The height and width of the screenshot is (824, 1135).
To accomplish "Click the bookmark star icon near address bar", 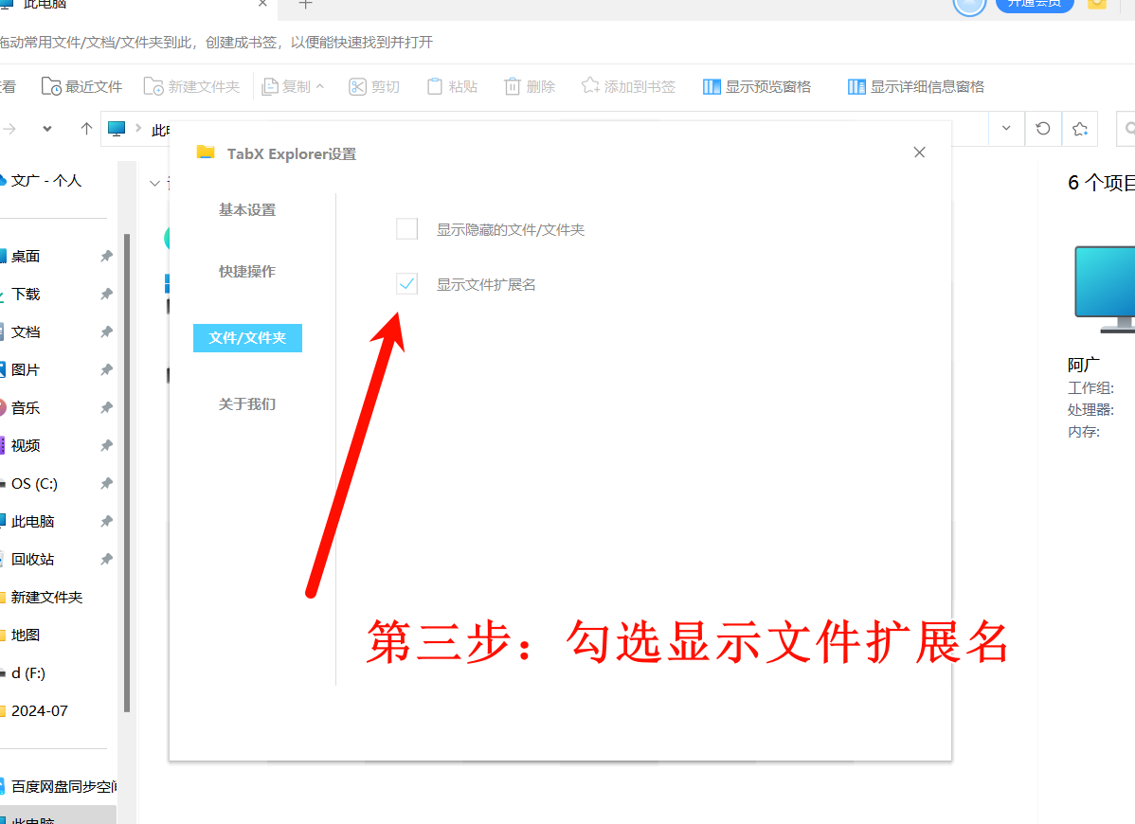I will tap(1080, 128).
